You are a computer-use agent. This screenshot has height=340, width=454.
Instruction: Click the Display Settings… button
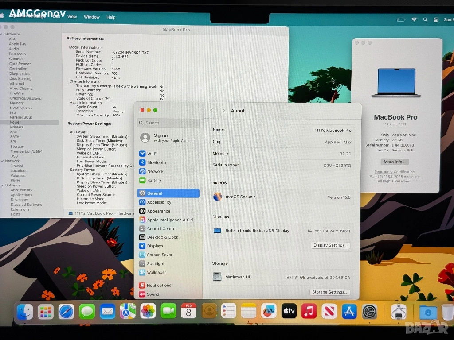[330, 245]
